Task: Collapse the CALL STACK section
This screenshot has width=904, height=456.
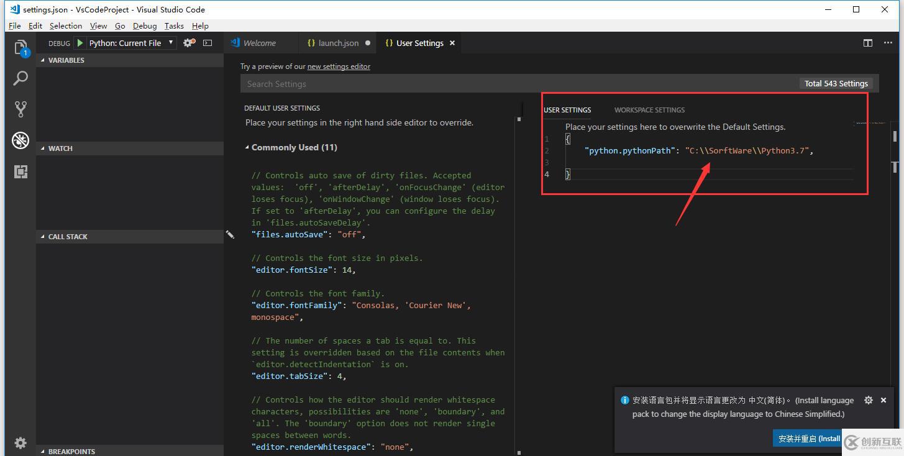Action: [x=130, y=237]
